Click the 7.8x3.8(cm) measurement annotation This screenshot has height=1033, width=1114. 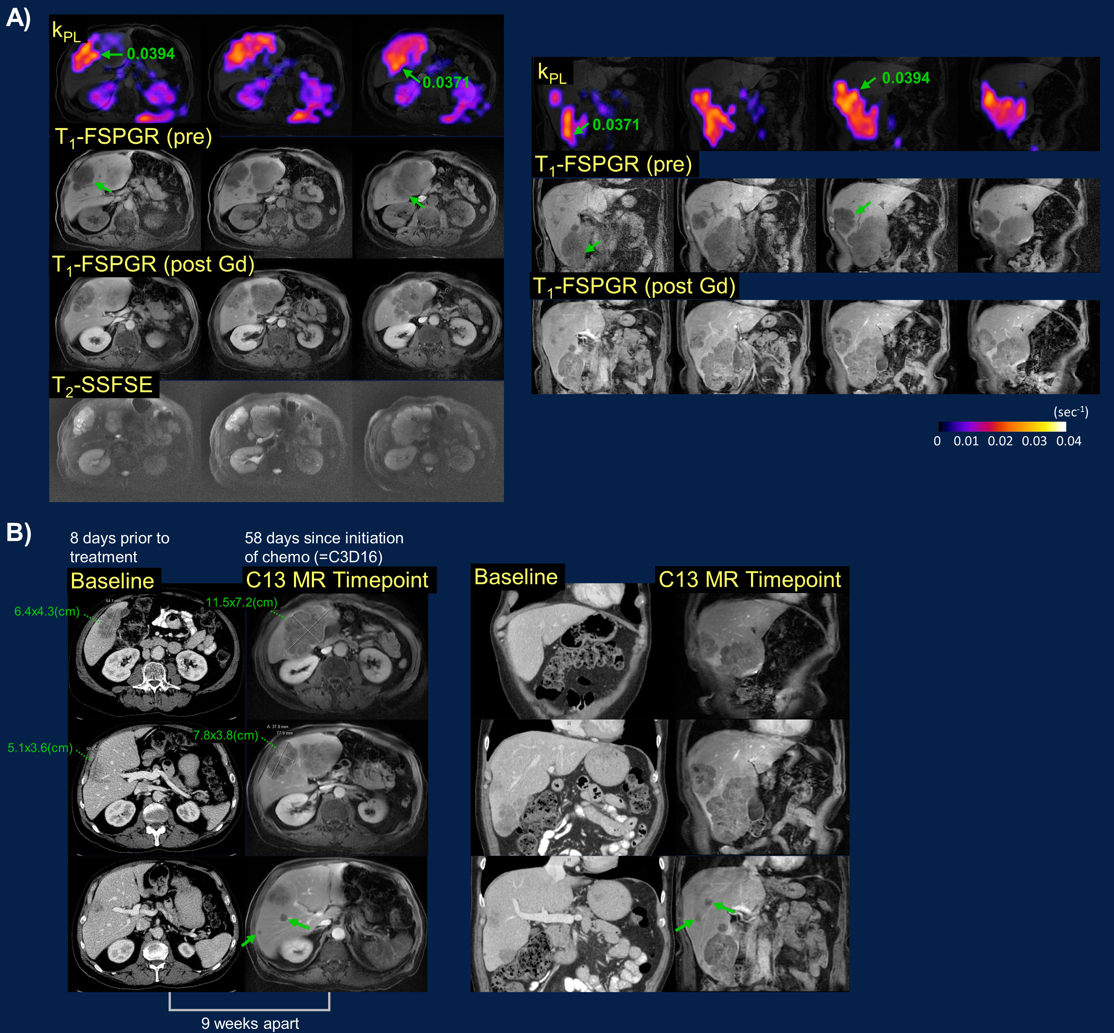coord(226,736)
